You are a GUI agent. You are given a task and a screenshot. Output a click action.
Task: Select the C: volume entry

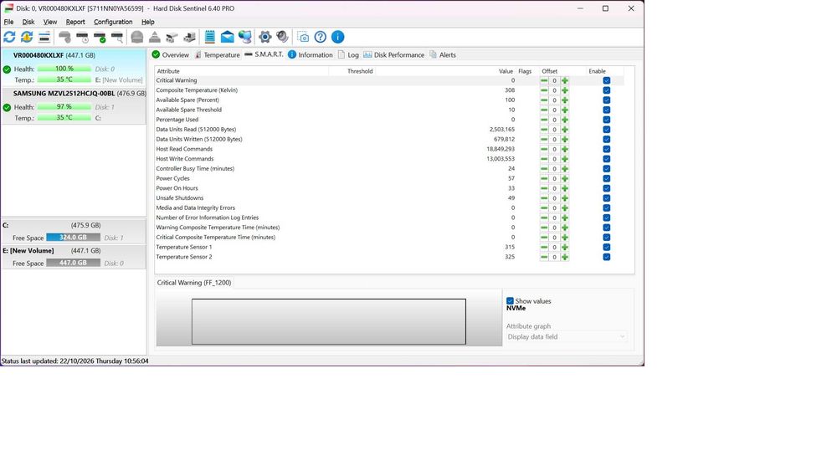coord(73,231)
